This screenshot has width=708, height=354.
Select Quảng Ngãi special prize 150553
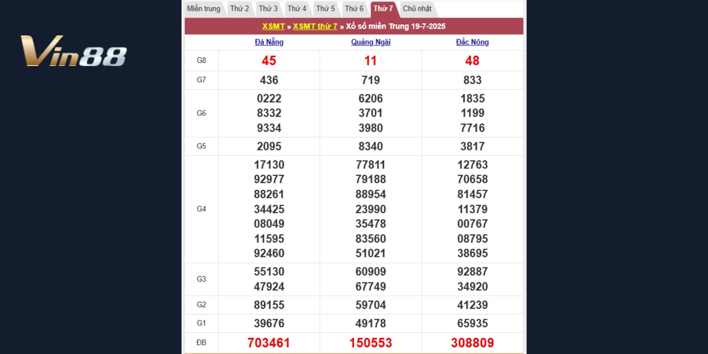click(371, 343)
